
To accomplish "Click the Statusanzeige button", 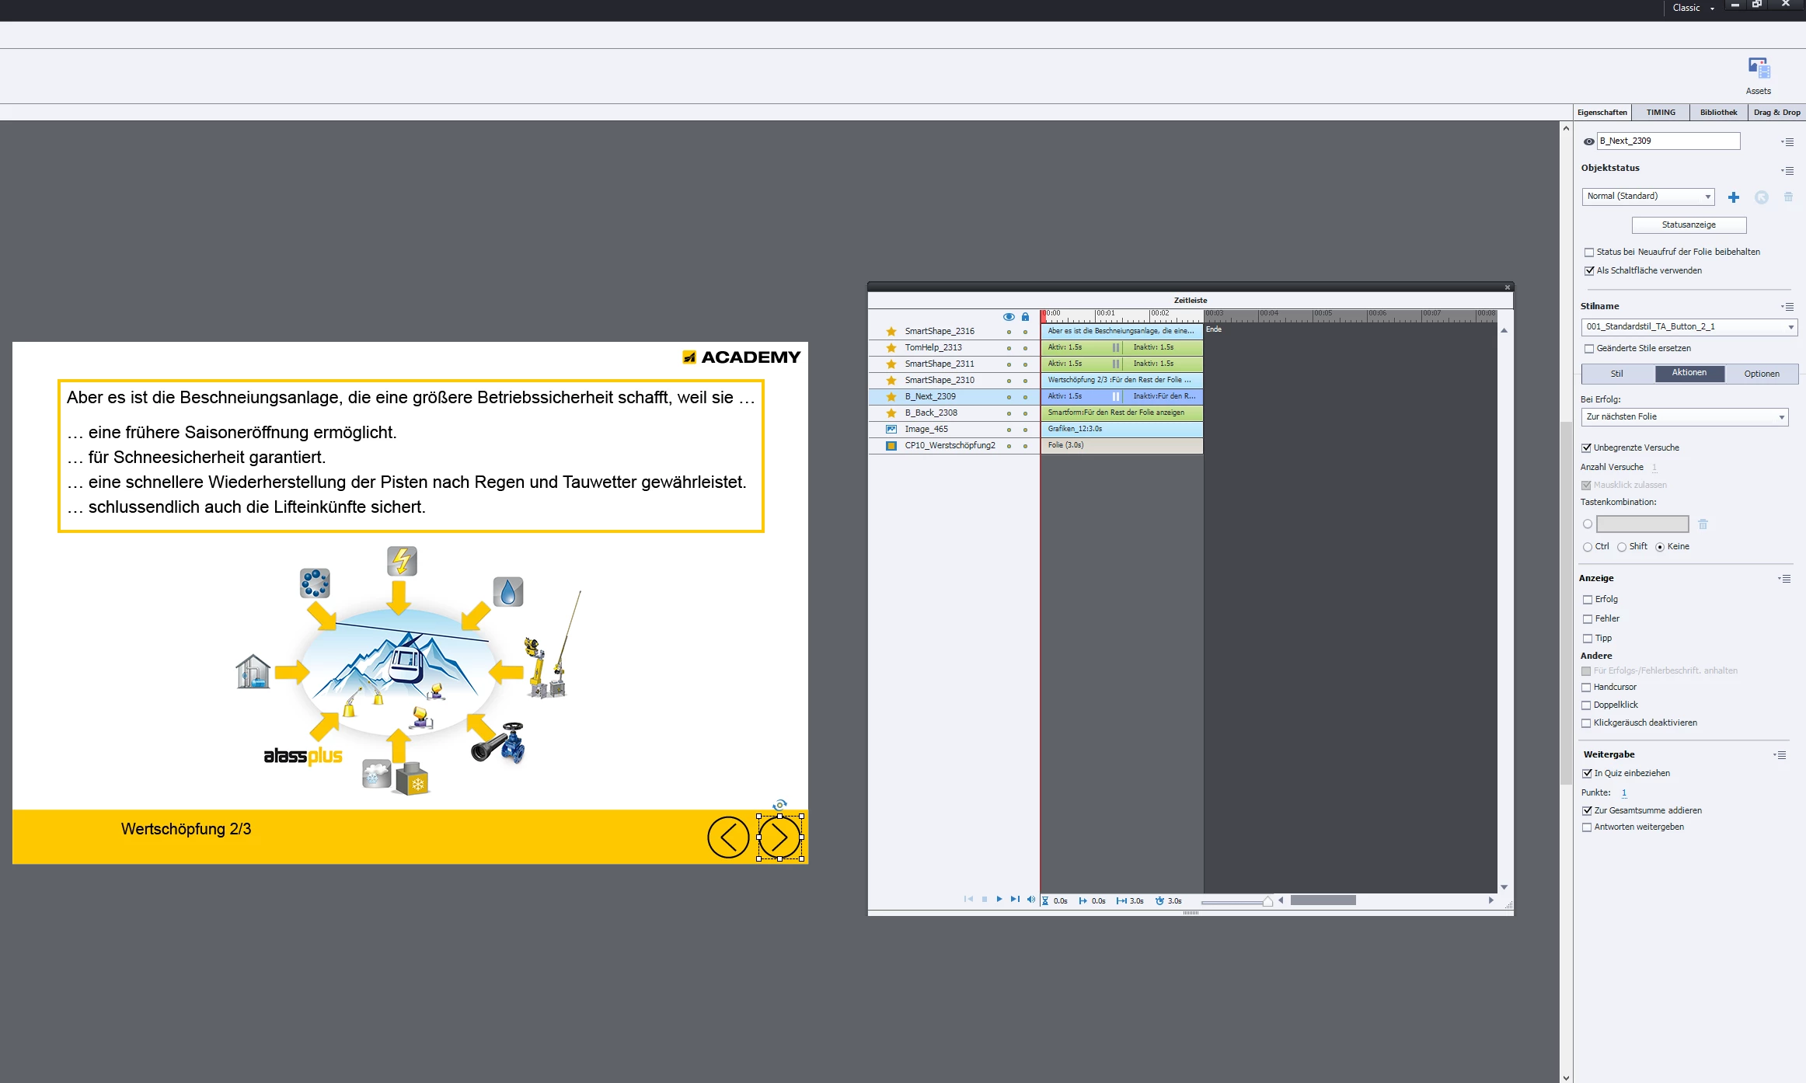I will pyautogui.click(x=1688, y=225).
